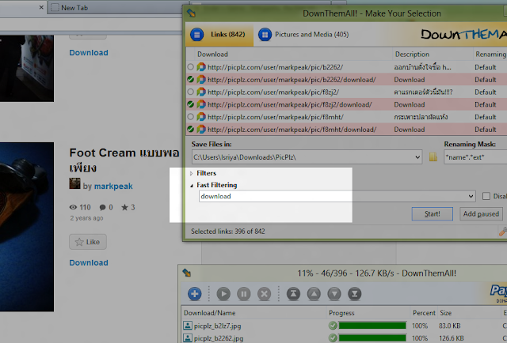The image size is (507, 343).
Task: Click the top Download link on the webpage
Action: pyautogui.click(x=89, y=53)
